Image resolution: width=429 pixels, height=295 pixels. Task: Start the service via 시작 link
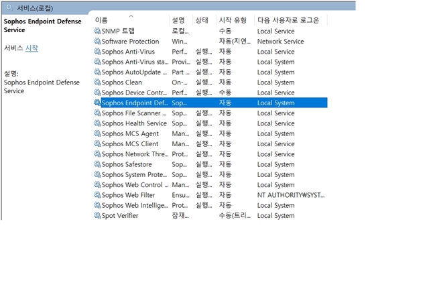coord(32,48)
